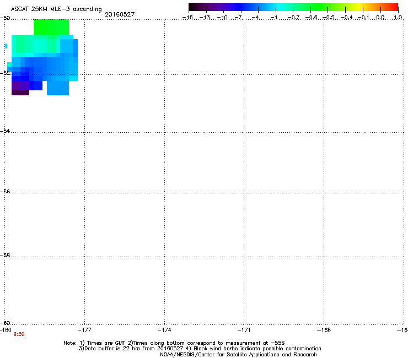This screenshot has height=358, width=408.
Task: Click the dark purple data cell at the swath's bottom
Action: (x=20, y=93)
